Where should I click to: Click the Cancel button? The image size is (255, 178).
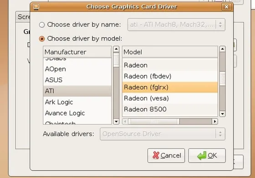(x=166, y=155)
